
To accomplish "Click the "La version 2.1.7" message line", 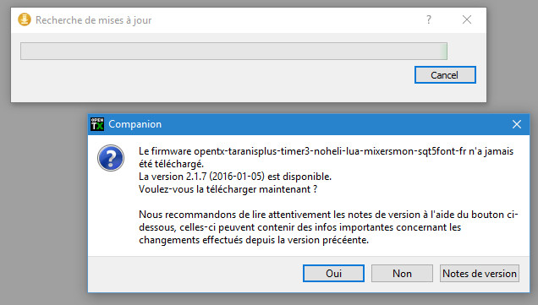I will (235, 177).
